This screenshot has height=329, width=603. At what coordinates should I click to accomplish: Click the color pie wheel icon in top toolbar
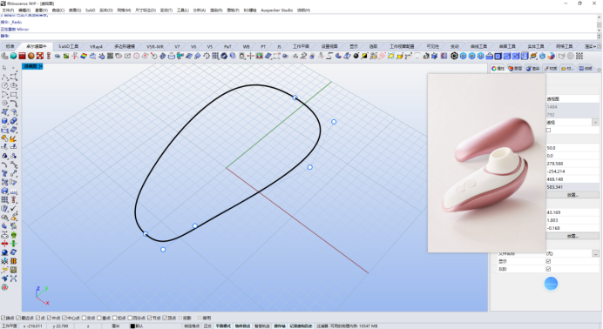tap(551, 56)
